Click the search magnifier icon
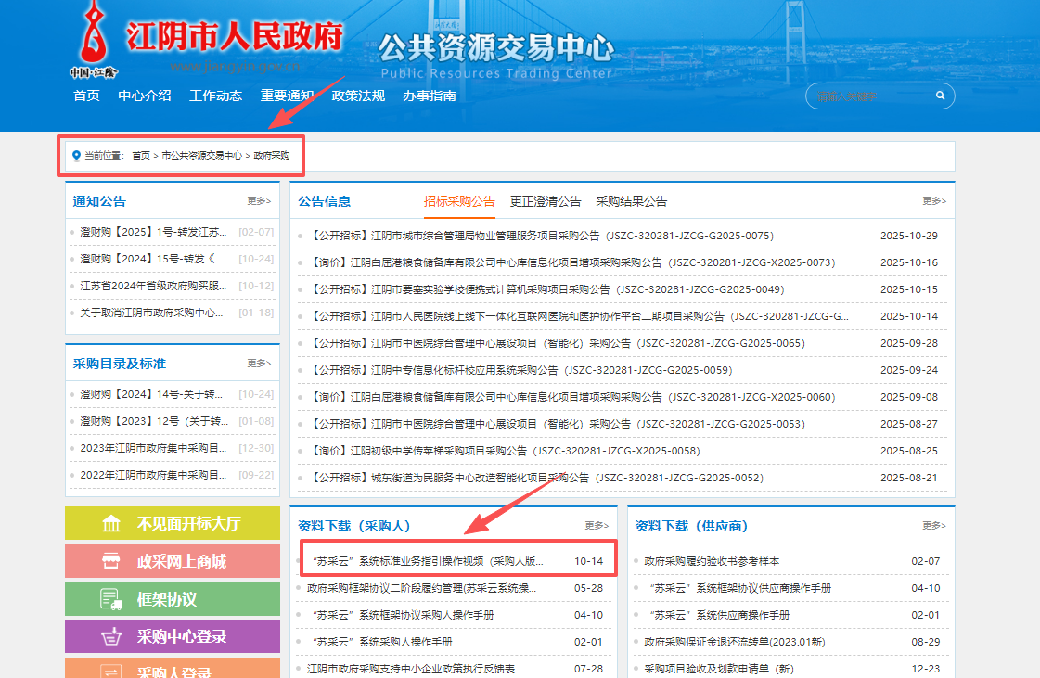The image size is (1040, 678). pos(940,96)
